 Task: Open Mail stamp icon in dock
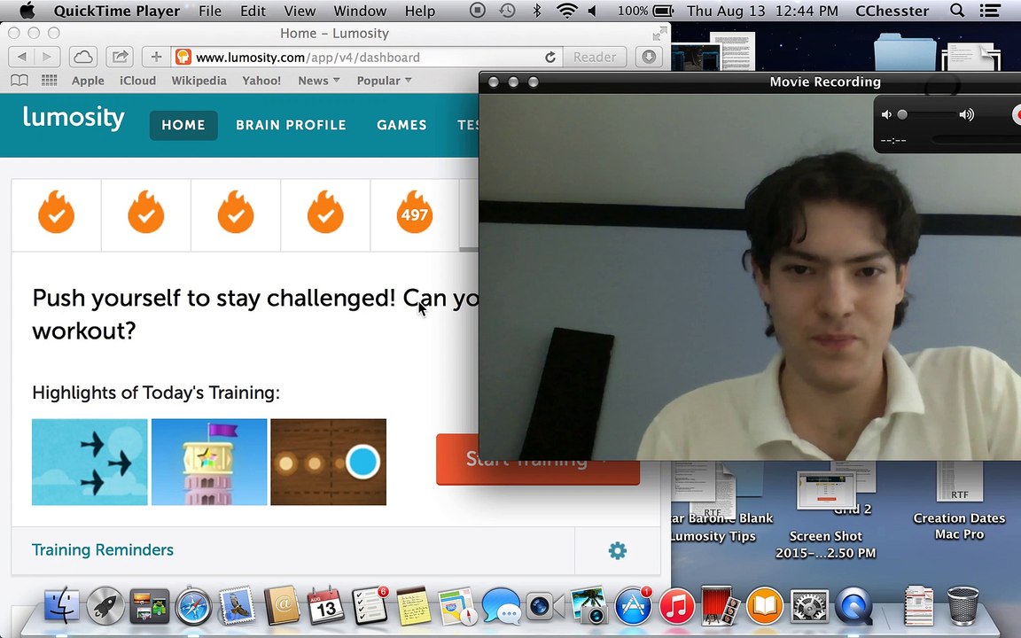[x=237, y=606]
